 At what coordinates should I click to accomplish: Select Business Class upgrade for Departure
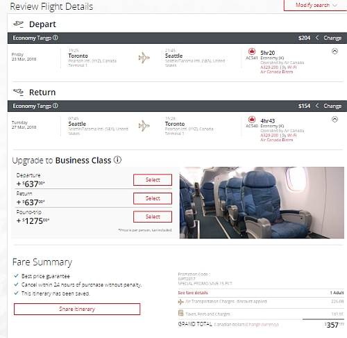[153, 179]
